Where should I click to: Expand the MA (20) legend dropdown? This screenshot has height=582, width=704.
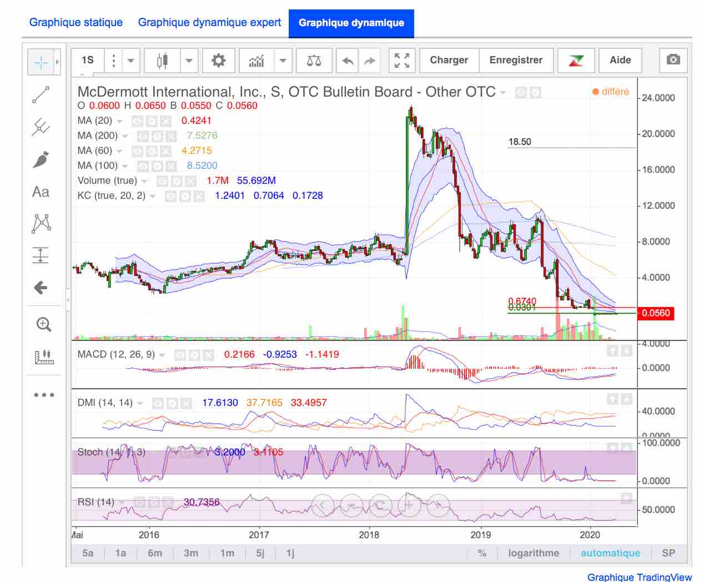(x=119, y=121)
